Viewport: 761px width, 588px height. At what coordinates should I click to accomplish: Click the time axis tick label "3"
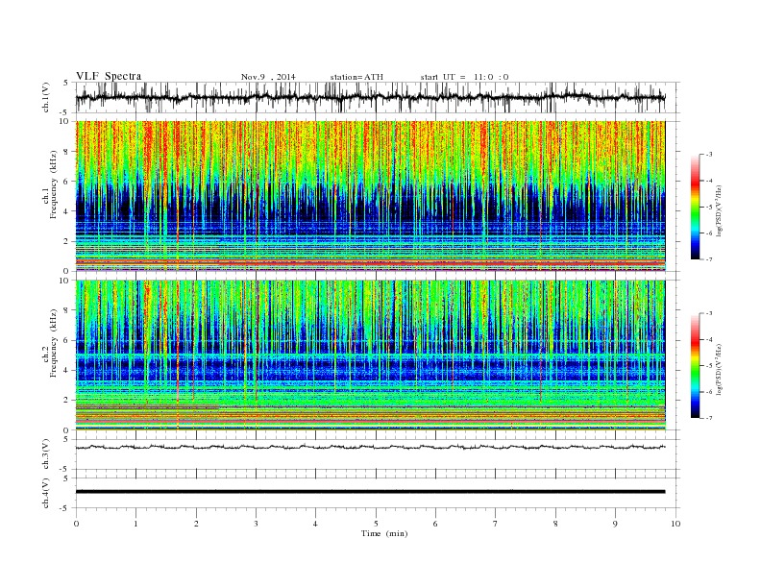tap(256, 524)
